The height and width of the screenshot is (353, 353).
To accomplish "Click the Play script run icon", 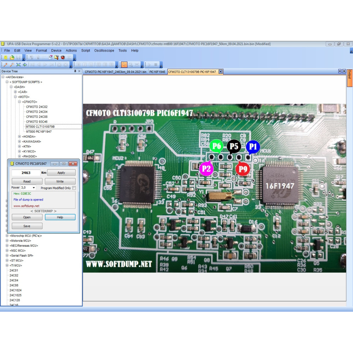I will (149, 65).
